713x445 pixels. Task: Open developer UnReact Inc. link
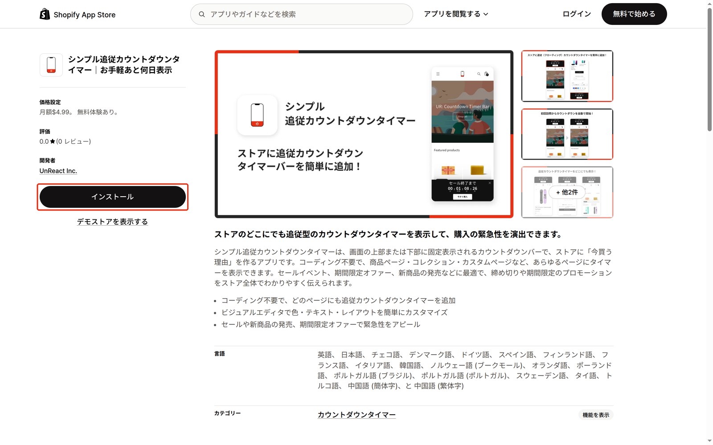[58, 171]
